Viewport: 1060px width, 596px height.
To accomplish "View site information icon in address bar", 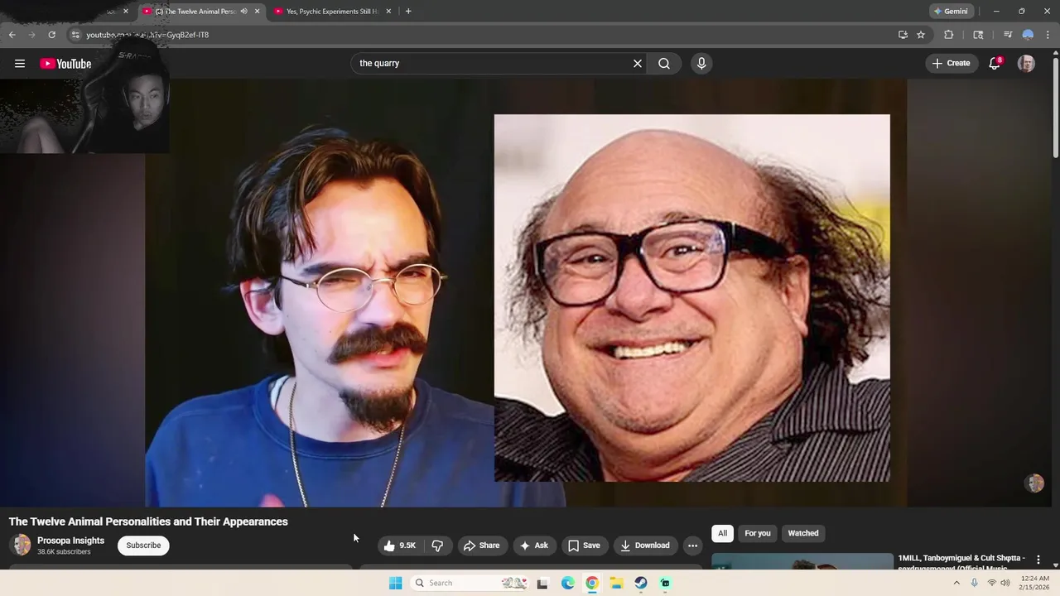I will [x=75, y=35].
